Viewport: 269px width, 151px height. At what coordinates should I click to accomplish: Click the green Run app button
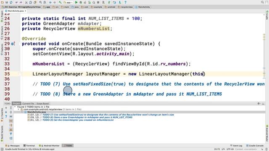coord(76,3)
